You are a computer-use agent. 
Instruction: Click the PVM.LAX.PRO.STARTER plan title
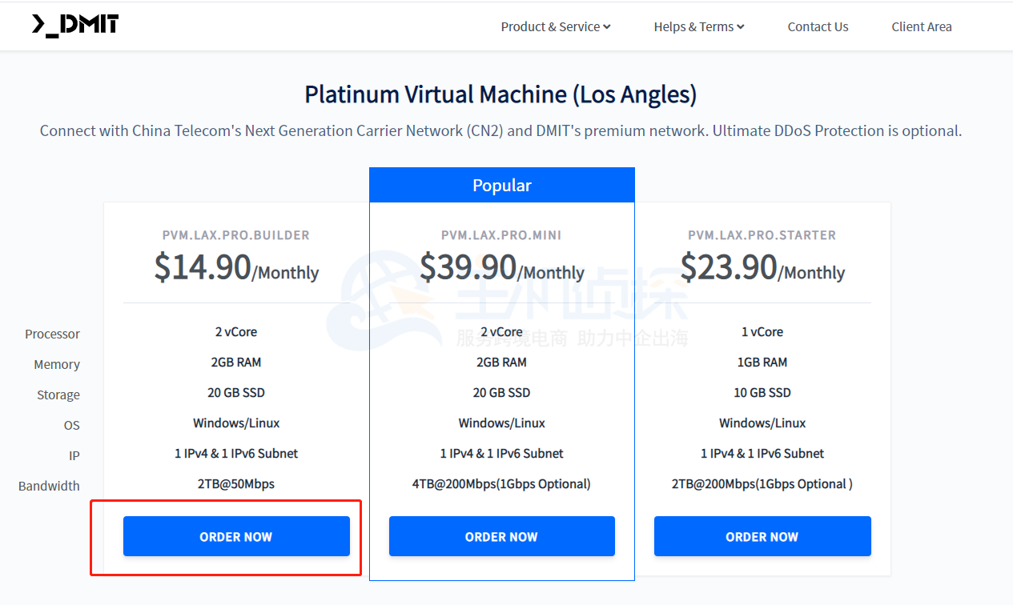point(762,235)
